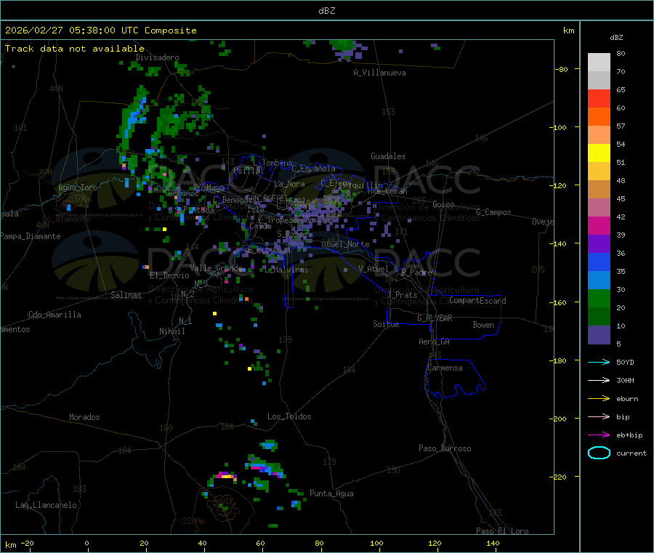
Task: Click the 'Divisadero' map label
Action: tap(157, 57)
